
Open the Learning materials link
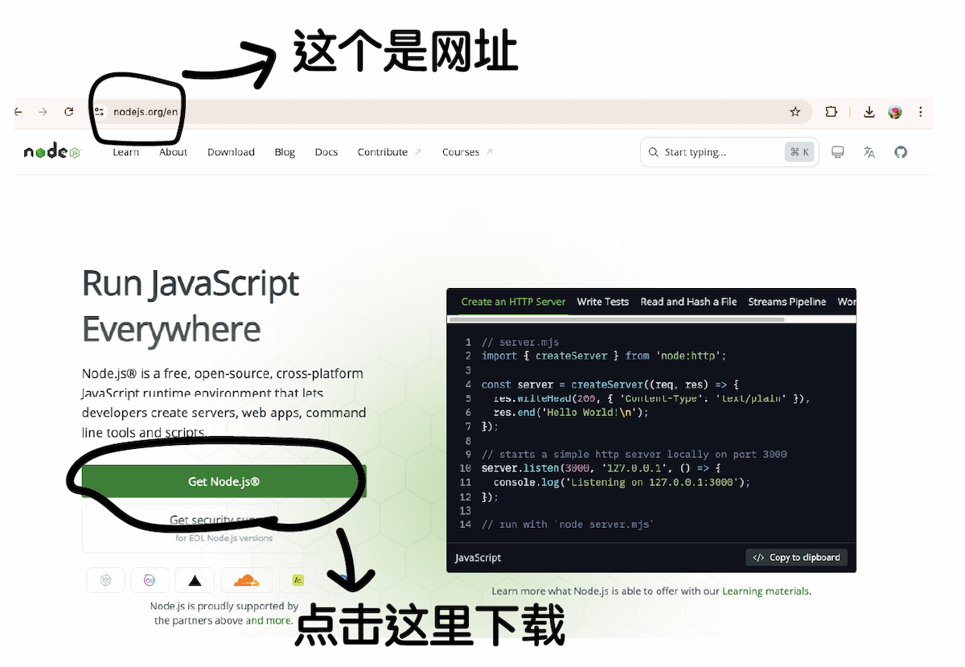click(765, 591)
